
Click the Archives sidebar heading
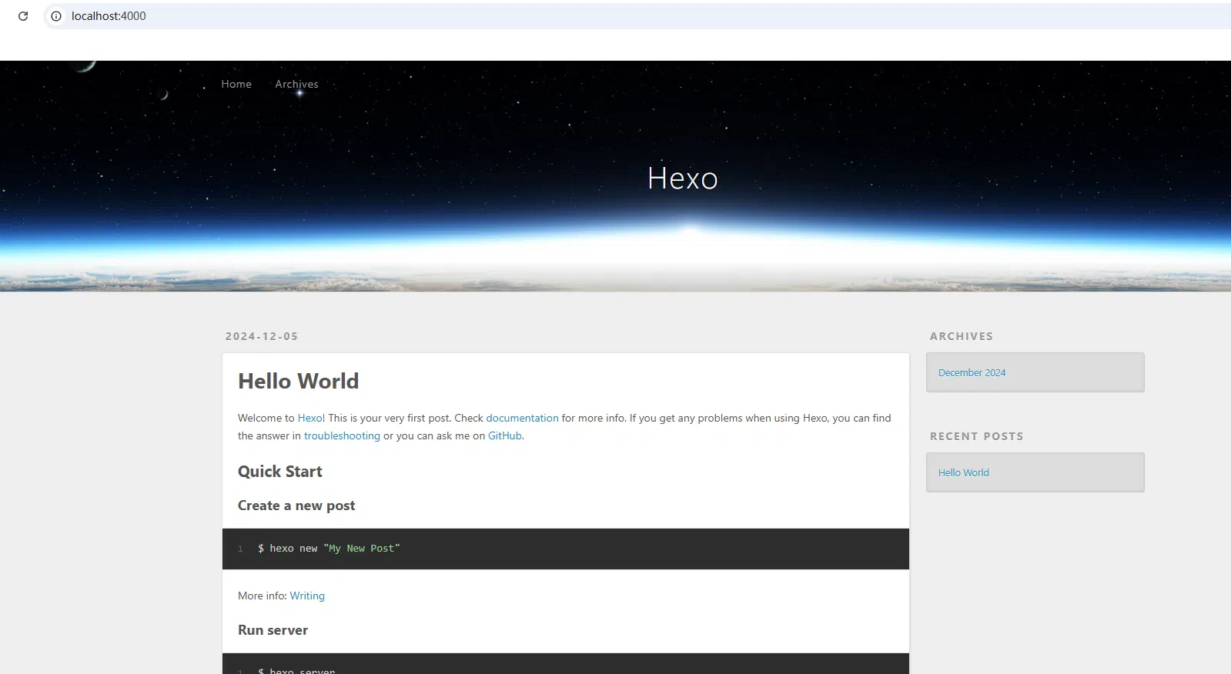[962, 336]
